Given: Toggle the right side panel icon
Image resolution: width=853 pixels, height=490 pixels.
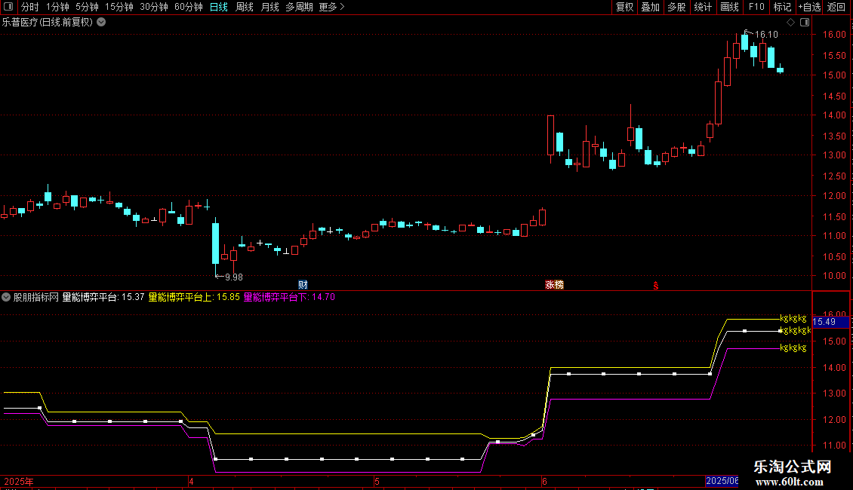Looking at the screenshot, I should [805, 23].
